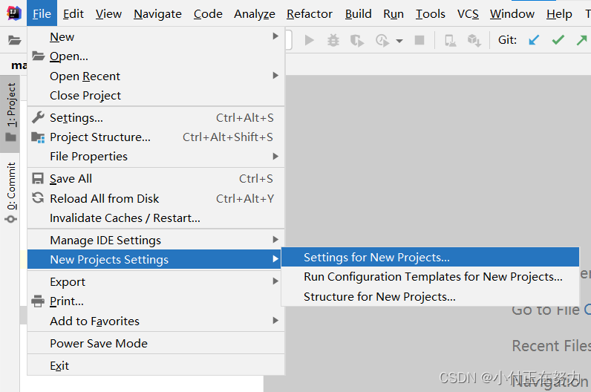
Task: Select Structure for New Projects
Action: 379,296
